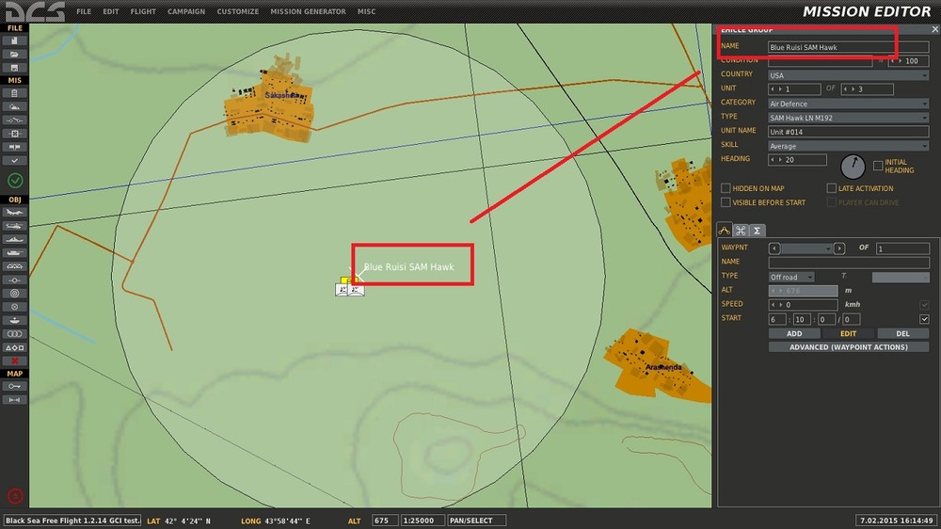Select the boat-shaped object icon

14,321
